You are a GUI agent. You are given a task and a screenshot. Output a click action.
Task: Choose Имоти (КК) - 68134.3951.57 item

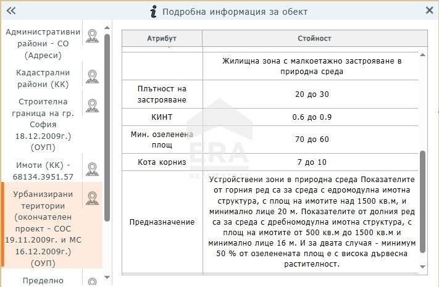coord(43,170)
